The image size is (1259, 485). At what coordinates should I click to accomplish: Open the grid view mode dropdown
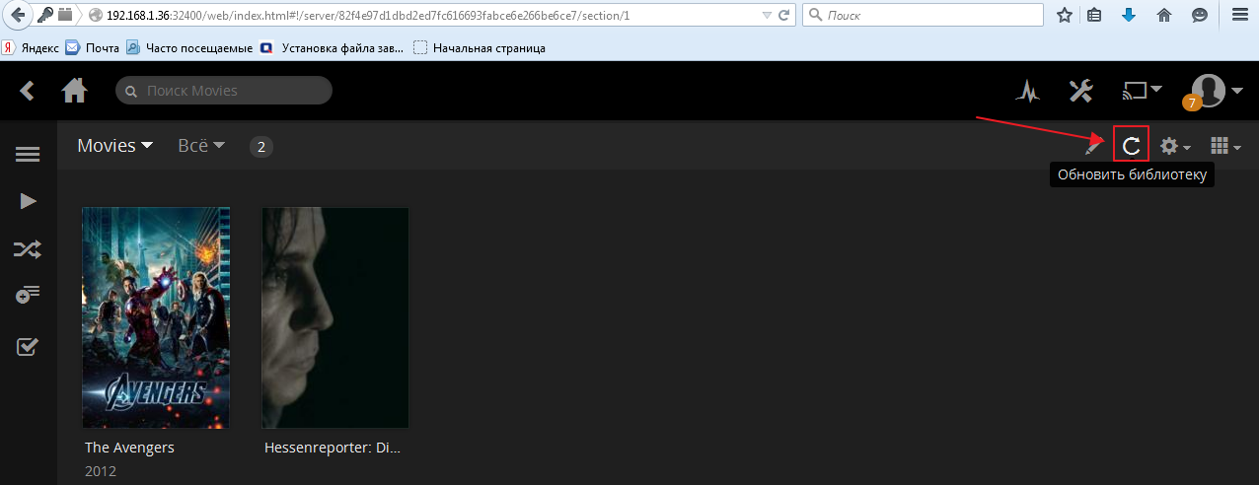pyautogui.click(x=1224, y=147)
